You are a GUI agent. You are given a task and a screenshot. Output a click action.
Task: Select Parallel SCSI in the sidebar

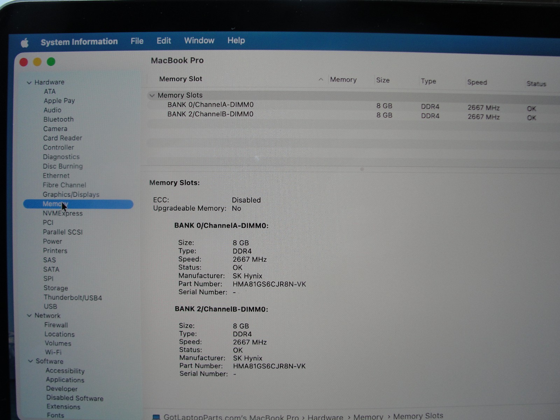pyautogui.click(x=63, y=232)
